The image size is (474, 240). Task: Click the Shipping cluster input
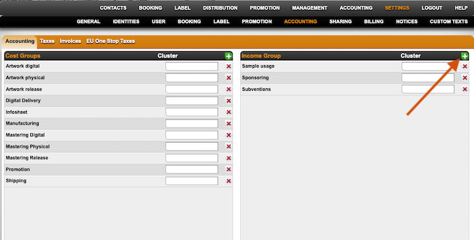click(191, 181)
